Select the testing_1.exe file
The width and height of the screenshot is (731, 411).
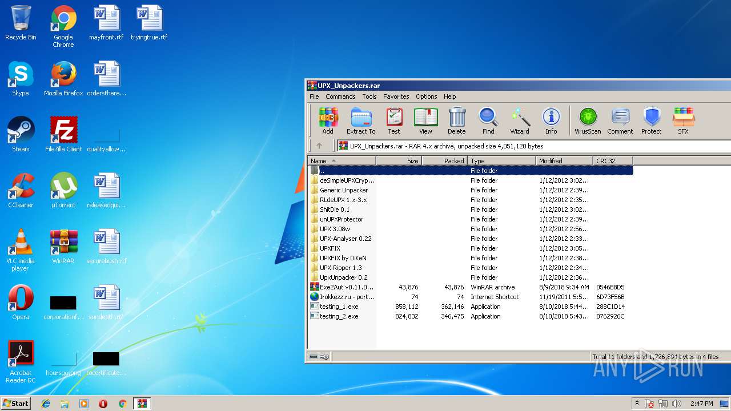click(x=471, y=307)
